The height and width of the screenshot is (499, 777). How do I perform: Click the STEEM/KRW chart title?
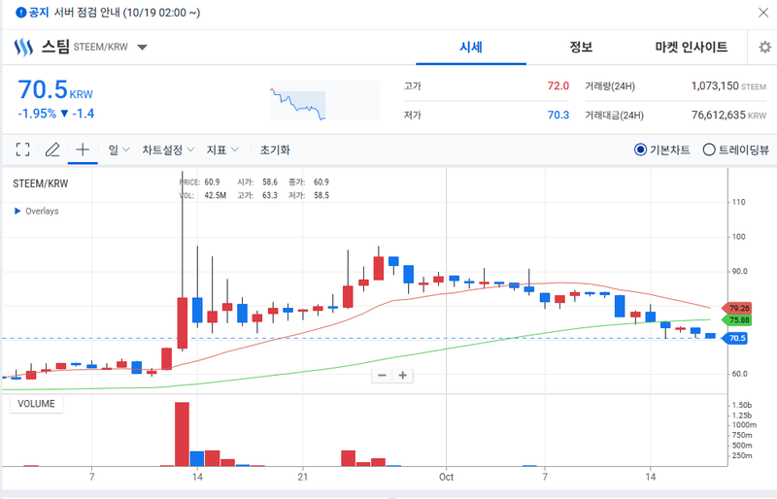click(x=41, y=183)
